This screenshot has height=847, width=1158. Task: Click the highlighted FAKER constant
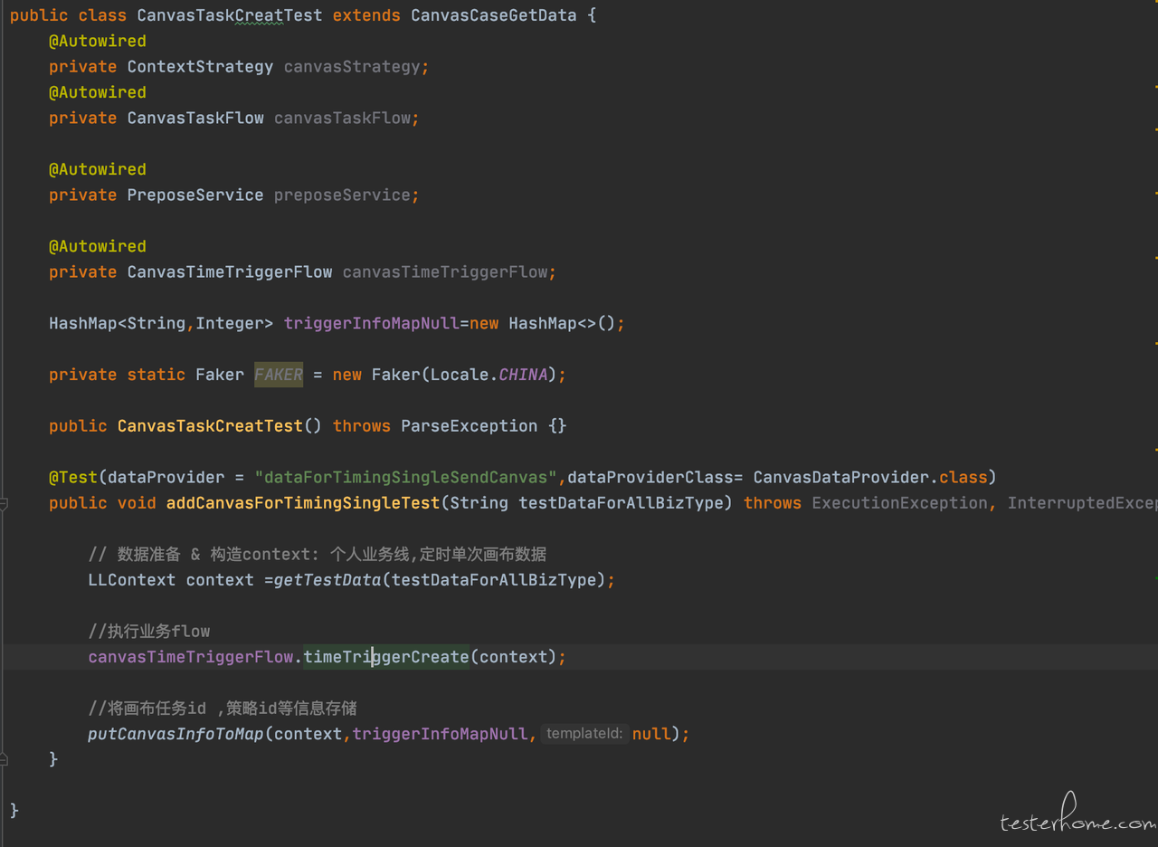279,375
